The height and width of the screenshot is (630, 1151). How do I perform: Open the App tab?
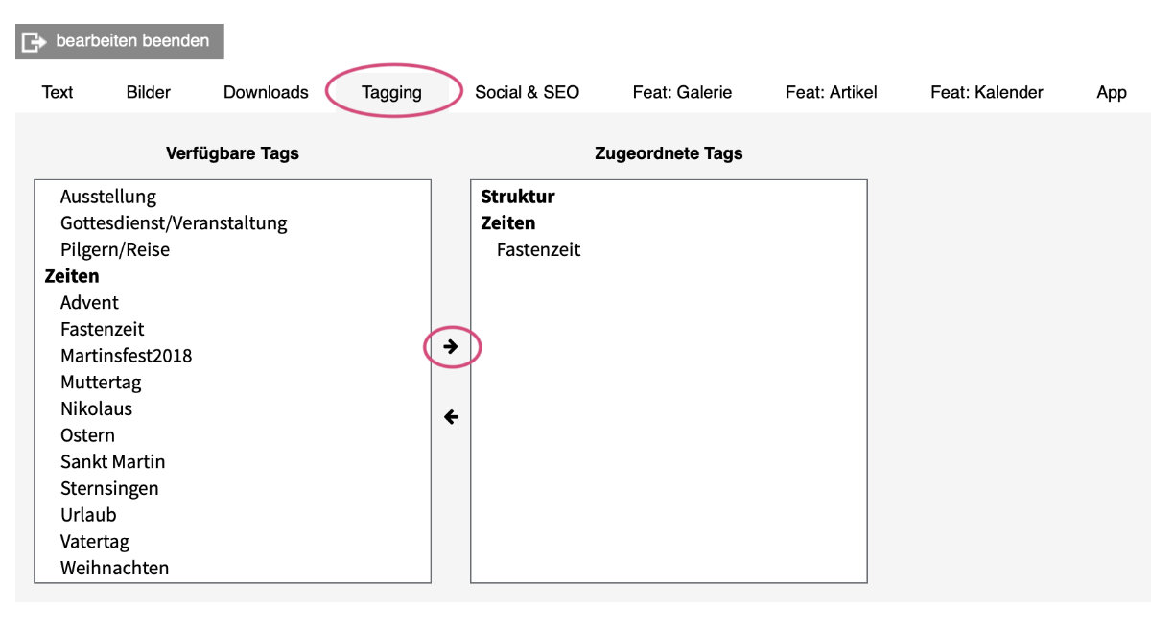1111,92
